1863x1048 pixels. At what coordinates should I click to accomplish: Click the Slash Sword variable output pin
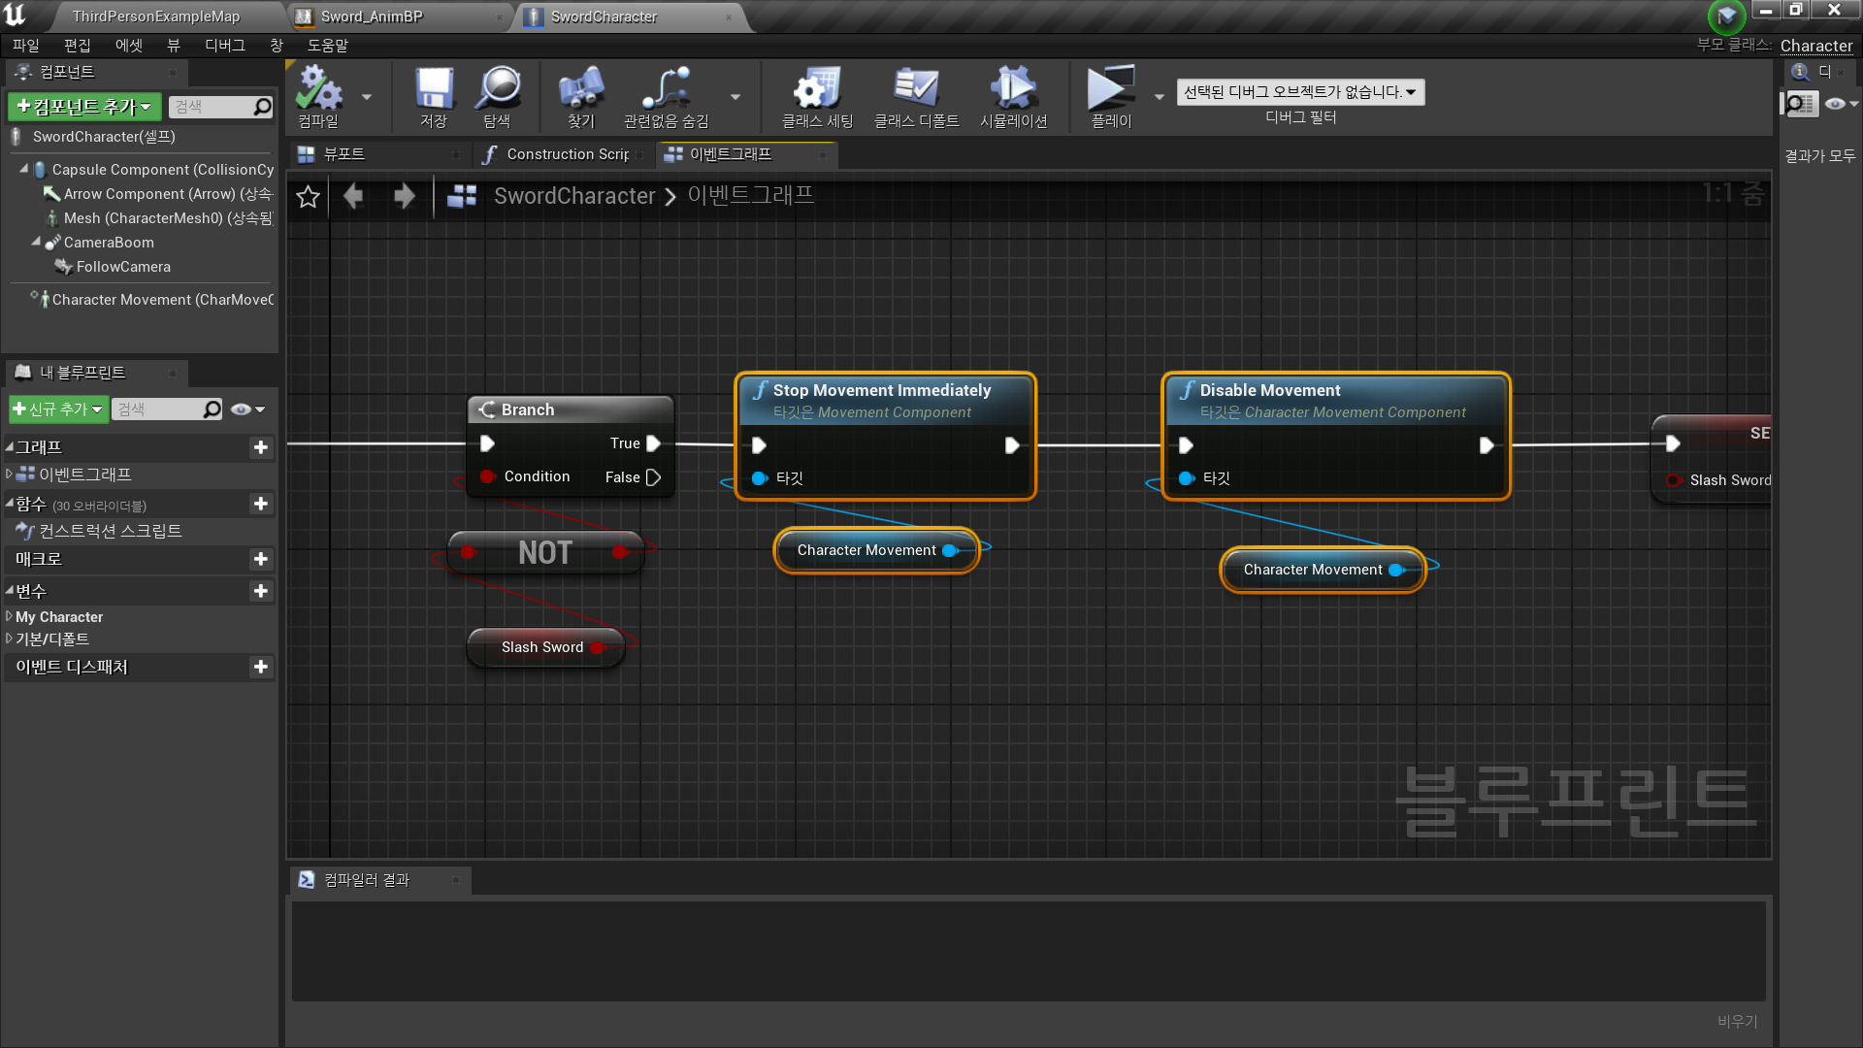pyautogui.click(x=597, y=647)
